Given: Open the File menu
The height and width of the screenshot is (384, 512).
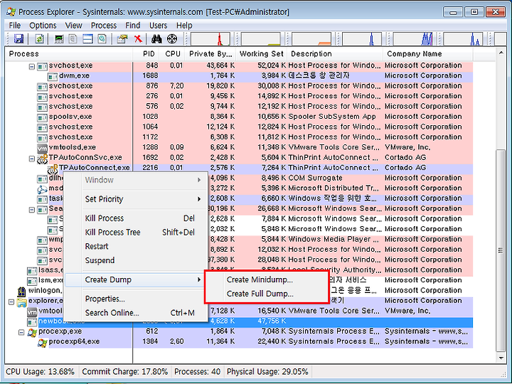Looking at the screenshot, I should (x=15, y=25).
